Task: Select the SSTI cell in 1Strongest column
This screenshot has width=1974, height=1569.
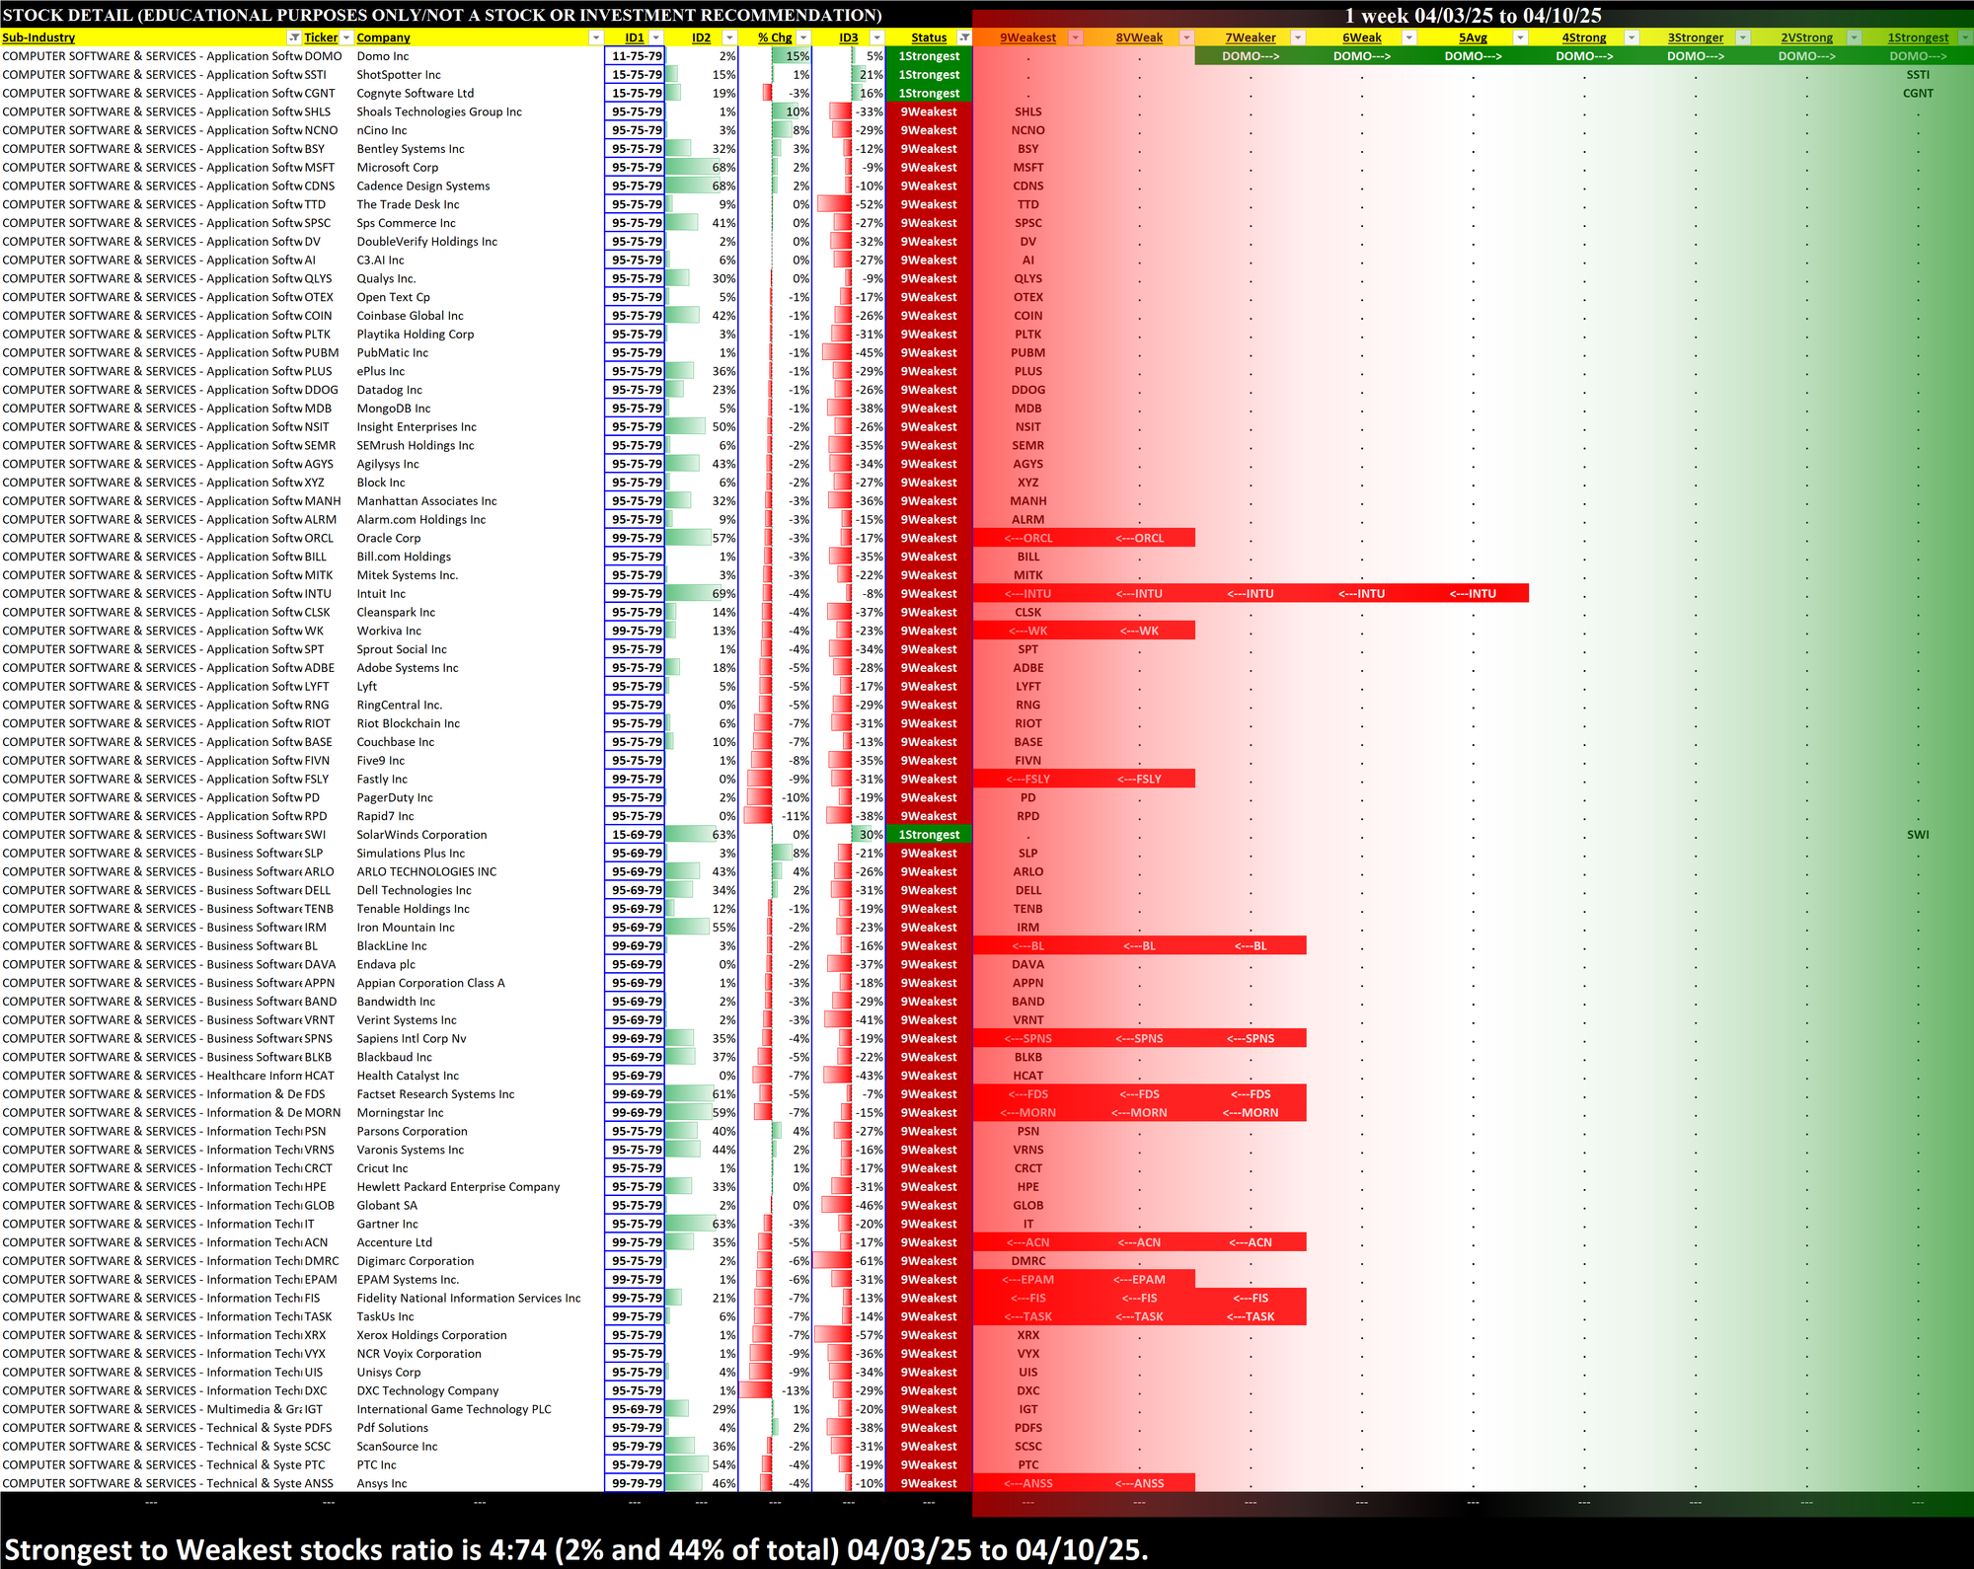Action: [1917, 75]
